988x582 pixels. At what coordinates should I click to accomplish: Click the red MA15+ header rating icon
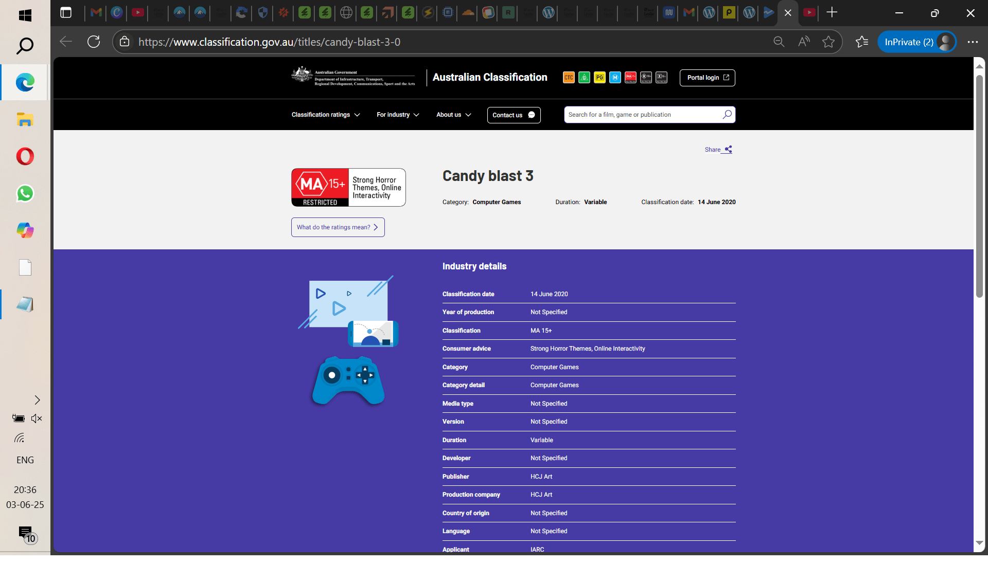630,78
